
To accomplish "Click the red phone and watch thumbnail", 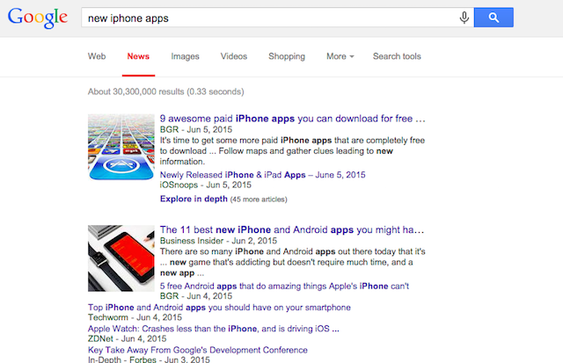I will tap(121, 258).
